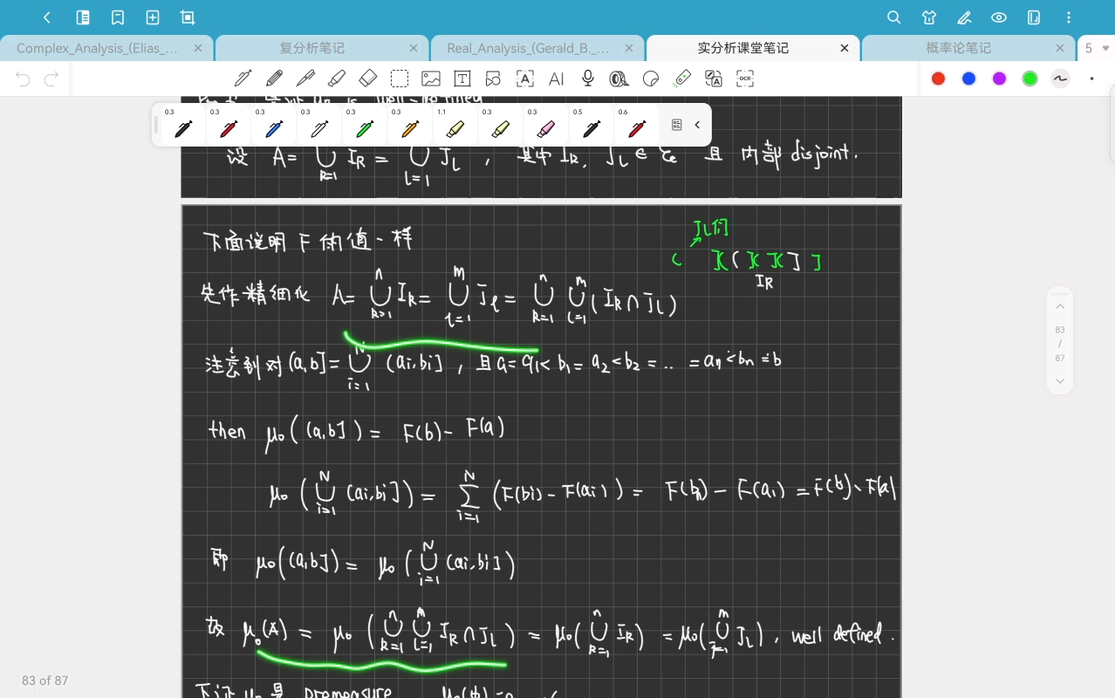
Task: Choose the green color swatch
Action: pos(1030,79)
